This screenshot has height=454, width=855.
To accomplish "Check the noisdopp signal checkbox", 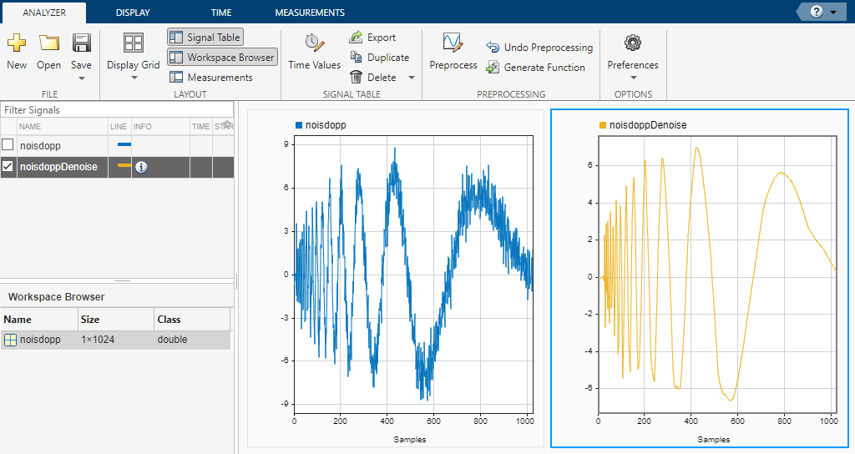I will click(x=8, y=145).
